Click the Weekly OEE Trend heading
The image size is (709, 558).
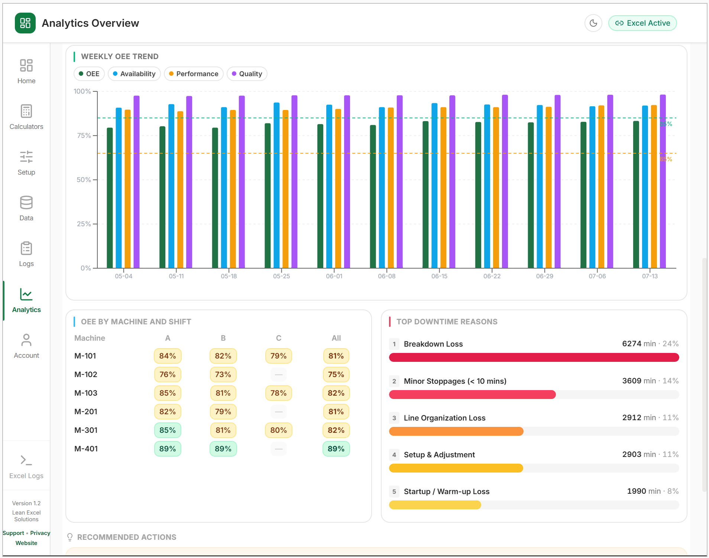(120, 56)
